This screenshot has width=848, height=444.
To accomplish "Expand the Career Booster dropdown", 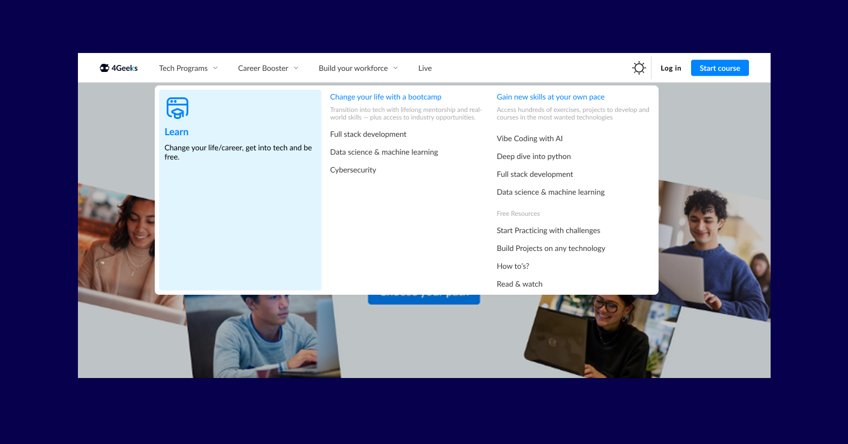I will [267, 68].
